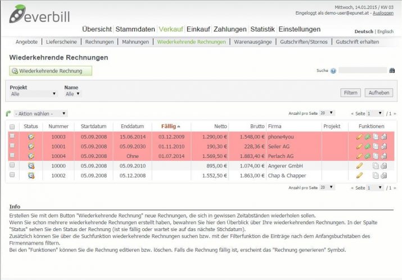Click status icon of invoice 10000
402x280 pixels.
(x=31, y=166)
